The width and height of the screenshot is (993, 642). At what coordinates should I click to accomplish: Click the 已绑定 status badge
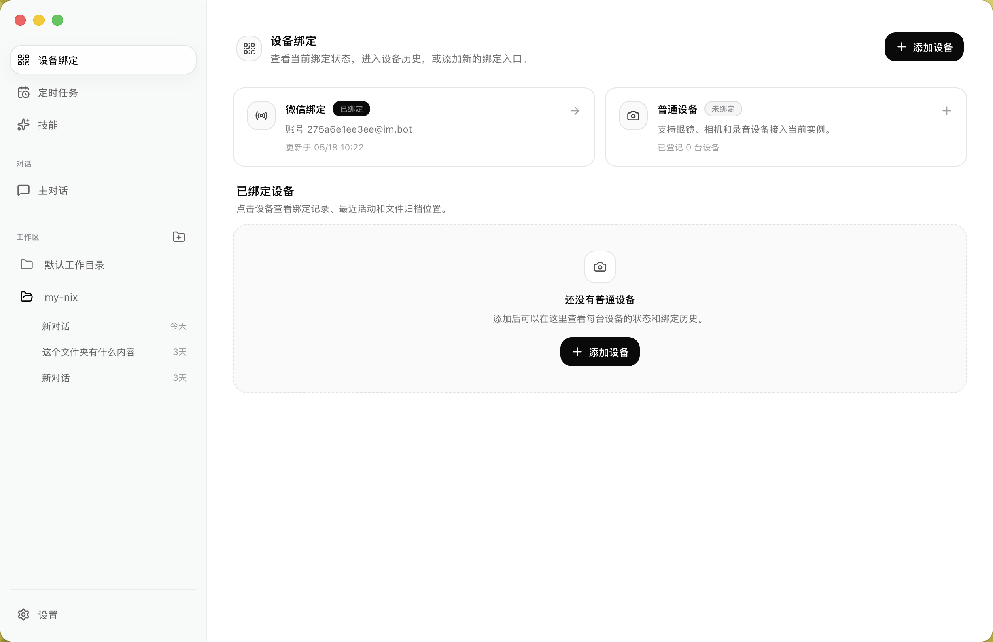[351, 109]
